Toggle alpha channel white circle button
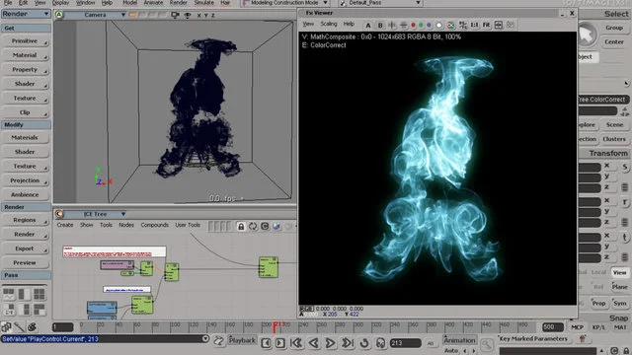632x355 pixels. [438, 25]
